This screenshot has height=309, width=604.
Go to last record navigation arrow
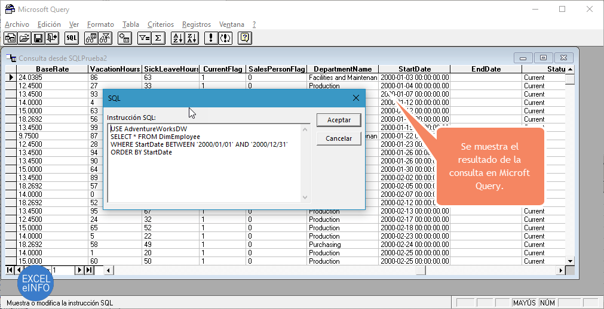coord(88,270)
